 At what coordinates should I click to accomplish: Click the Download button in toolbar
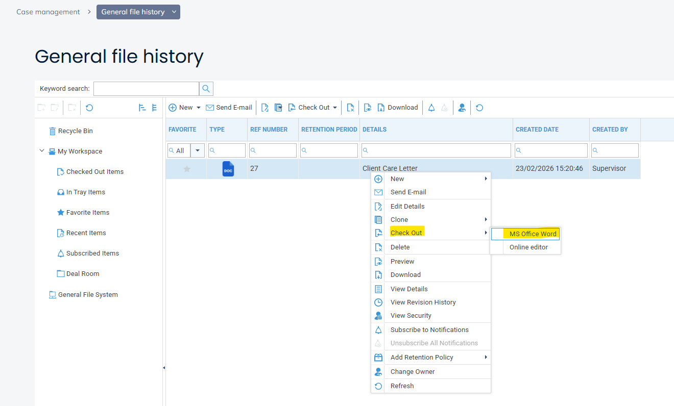(x=398, y=108)
